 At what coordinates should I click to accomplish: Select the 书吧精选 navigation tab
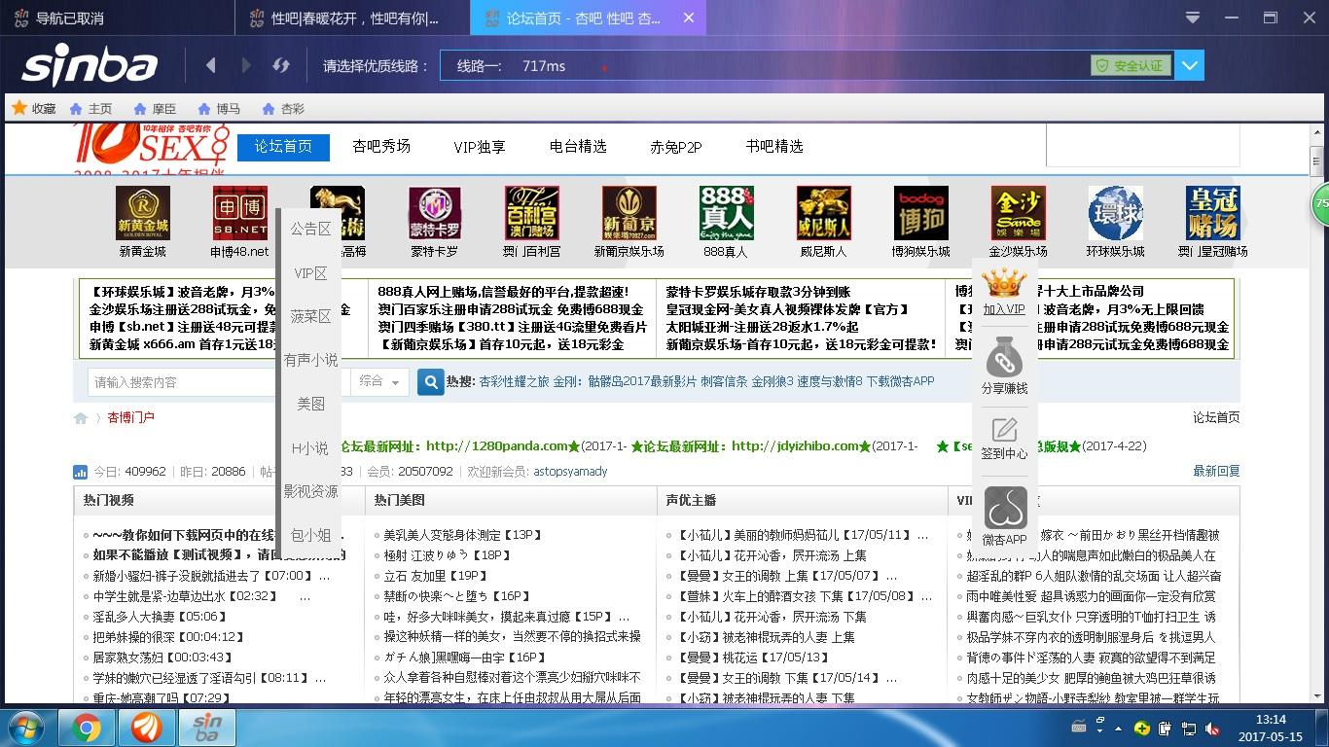pyautogui.click(x=774, y=147)
